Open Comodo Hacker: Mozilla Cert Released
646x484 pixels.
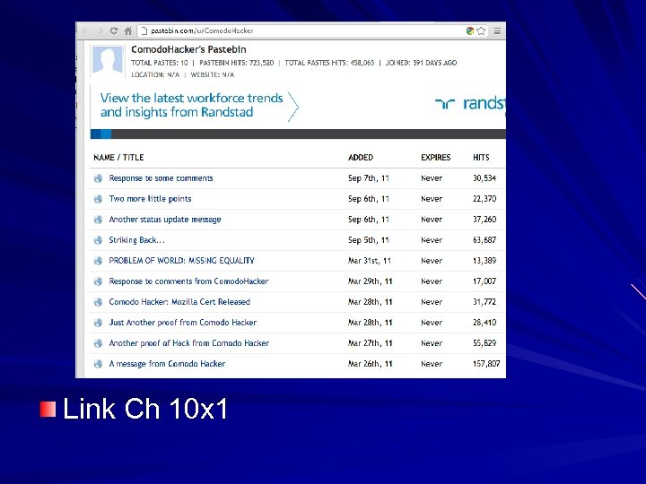[179, 302]
